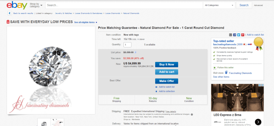
Task: Select the second product thumbnail
Action: click(57, 122)
